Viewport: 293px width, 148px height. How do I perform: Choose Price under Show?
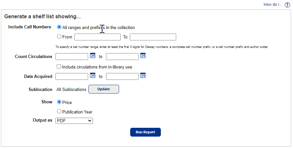[x=59, y=102]
